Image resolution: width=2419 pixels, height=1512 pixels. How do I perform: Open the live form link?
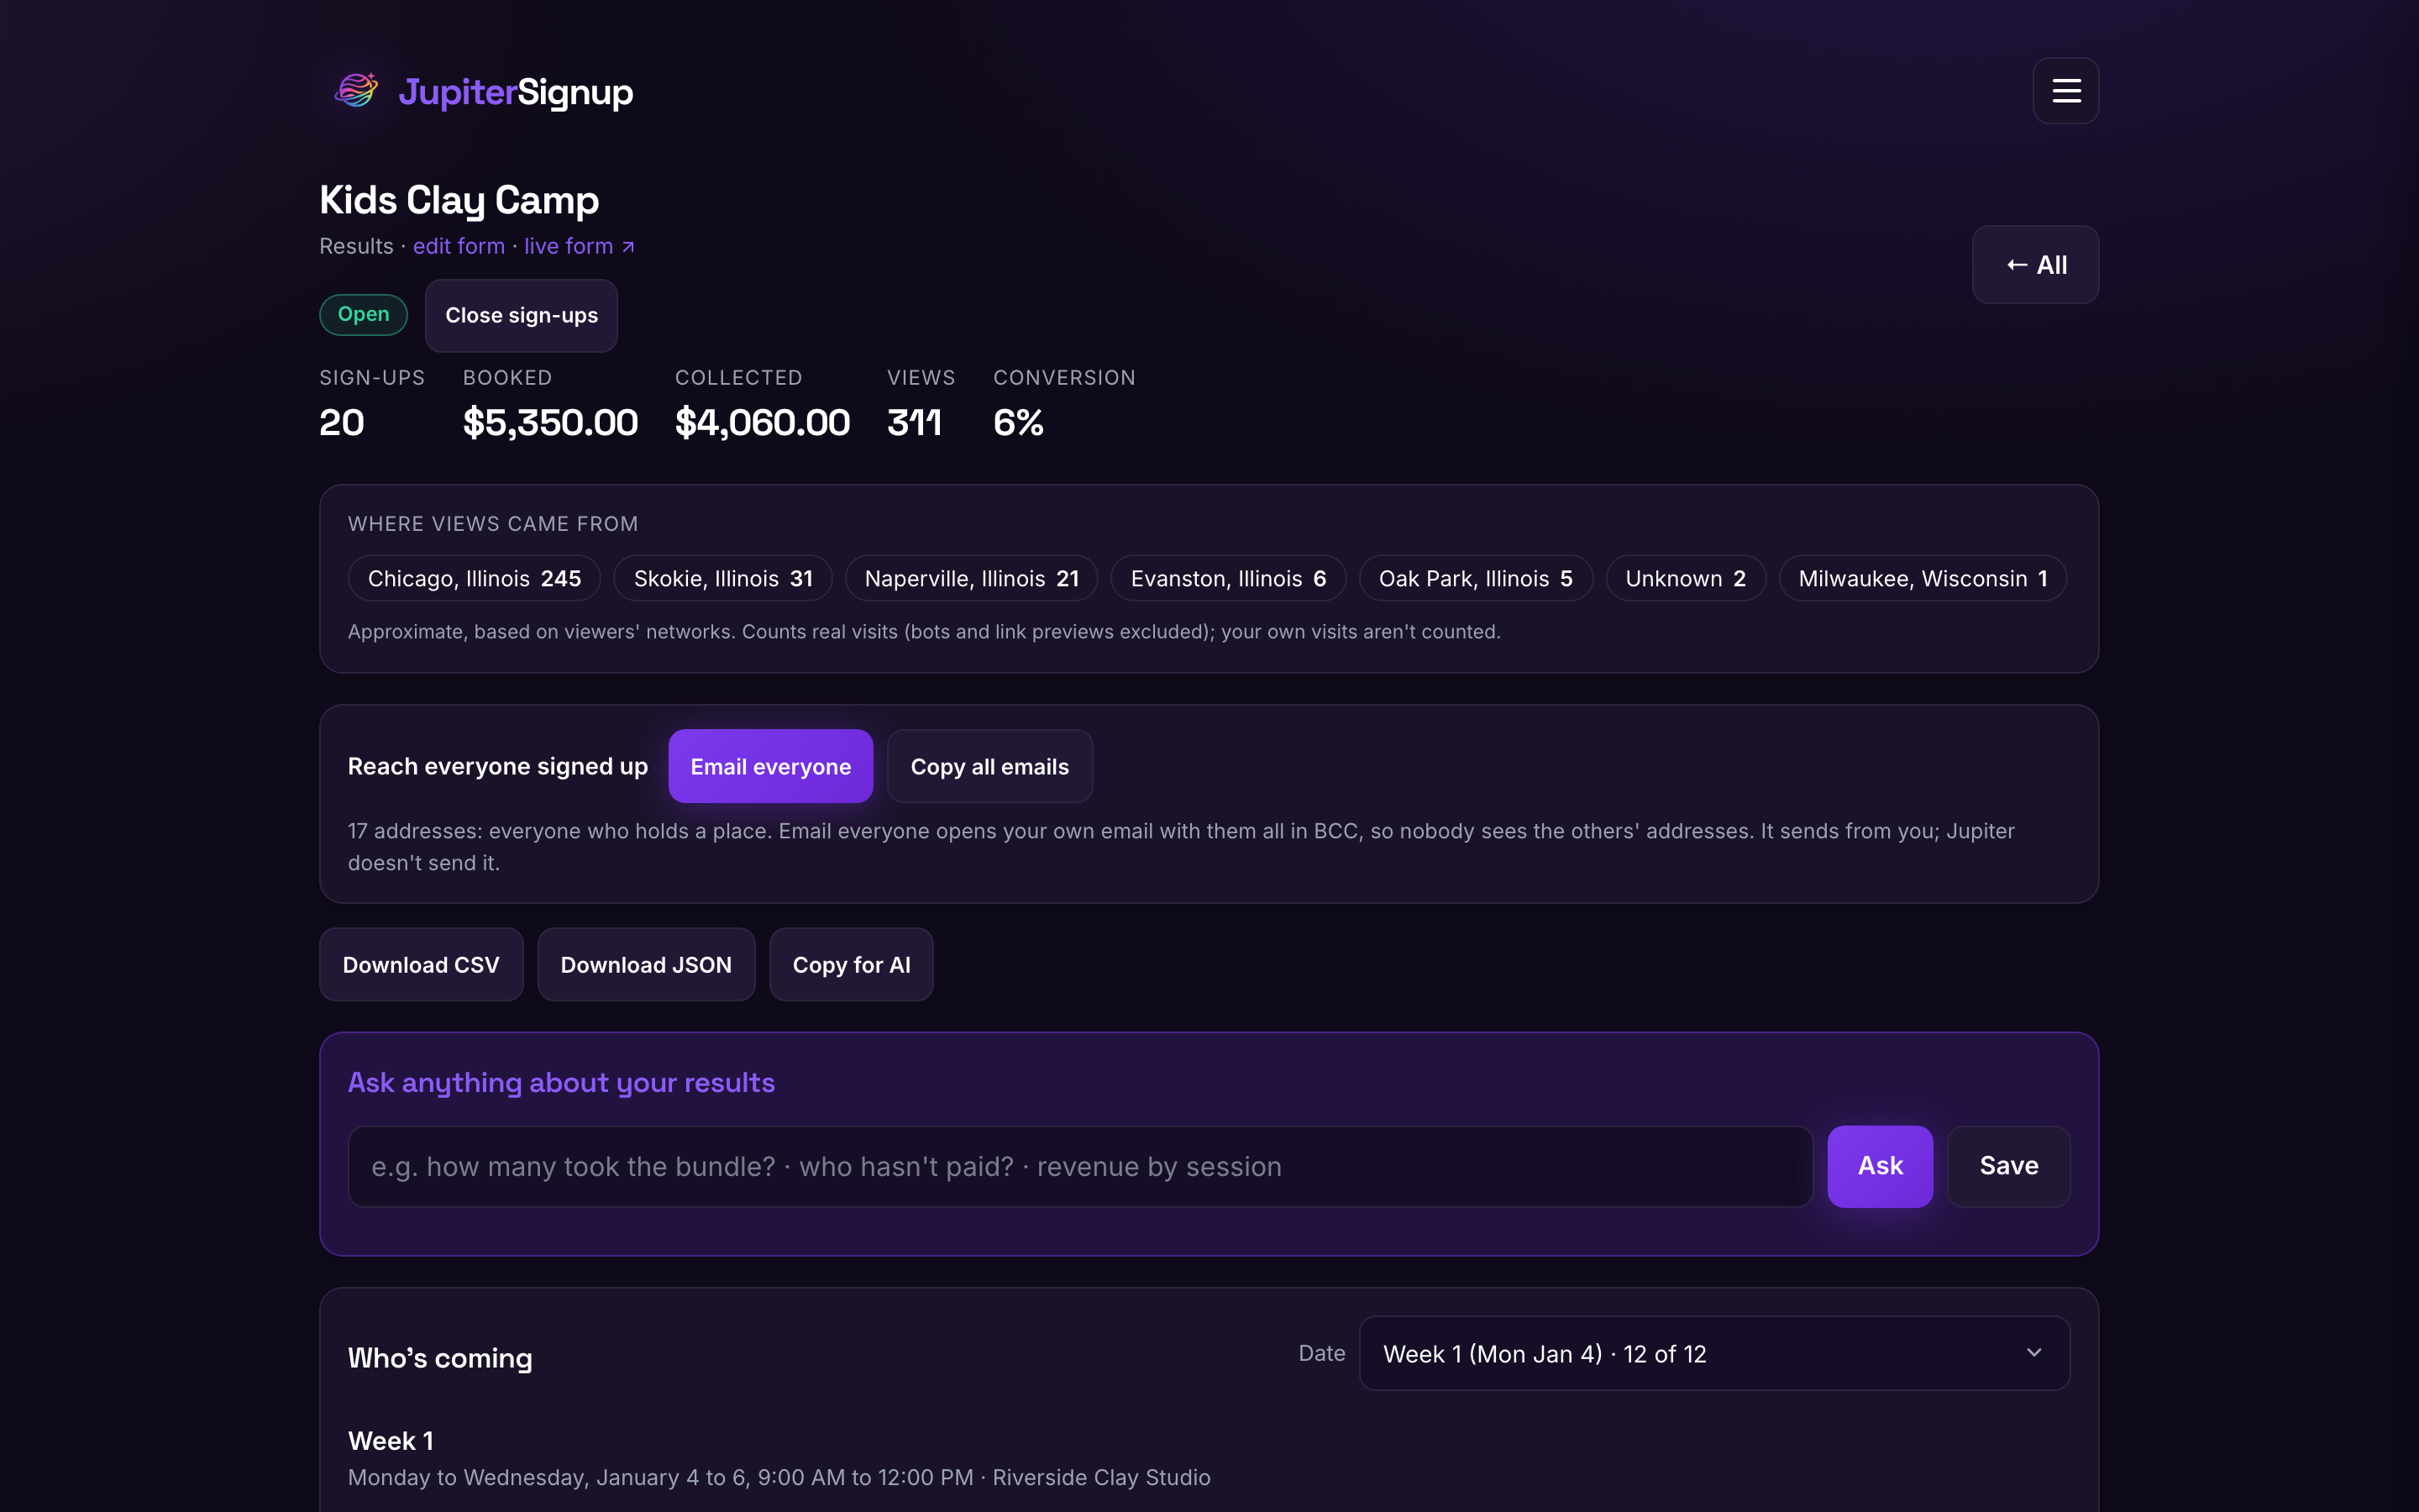[x=579, y=246]
